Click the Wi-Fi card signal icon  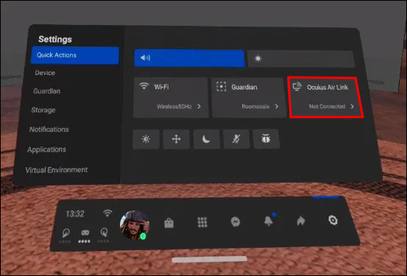click(144, 85)
